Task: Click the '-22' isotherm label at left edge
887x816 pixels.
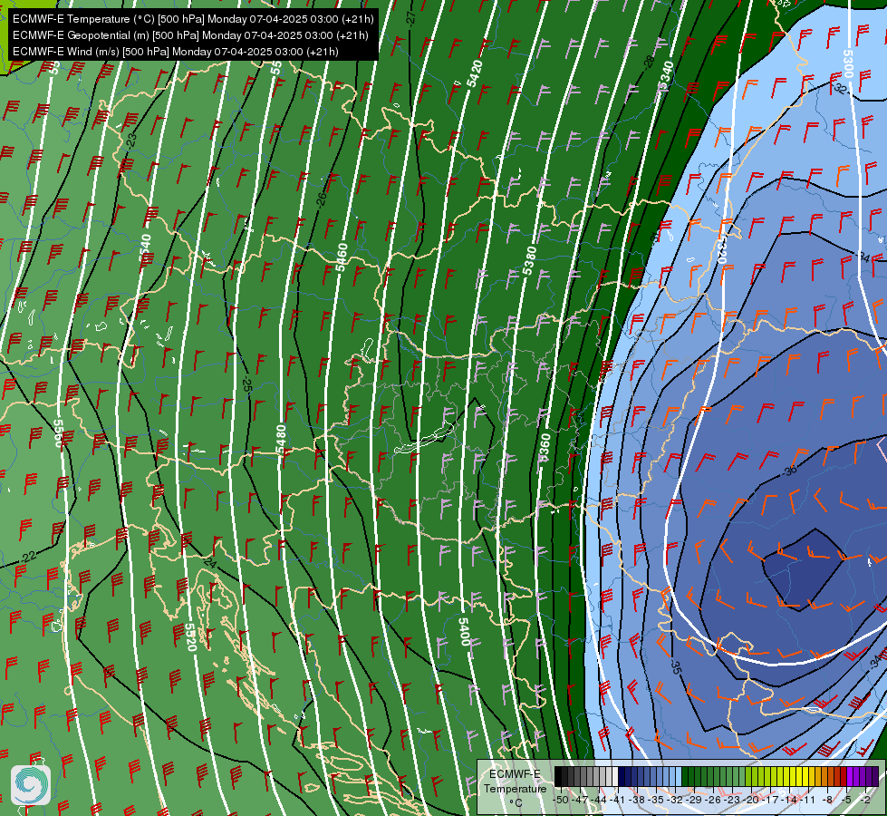Action: (x=27, y=557)
